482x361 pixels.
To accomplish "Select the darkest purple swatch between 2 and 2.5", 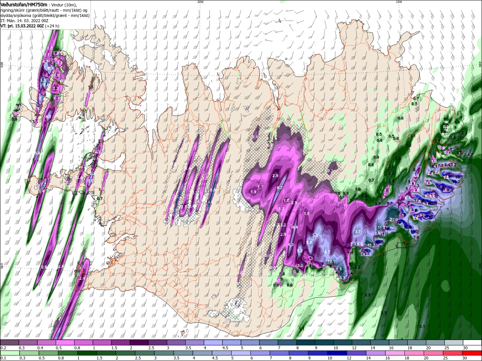I will pyautogui.click(x=139, y=343).
